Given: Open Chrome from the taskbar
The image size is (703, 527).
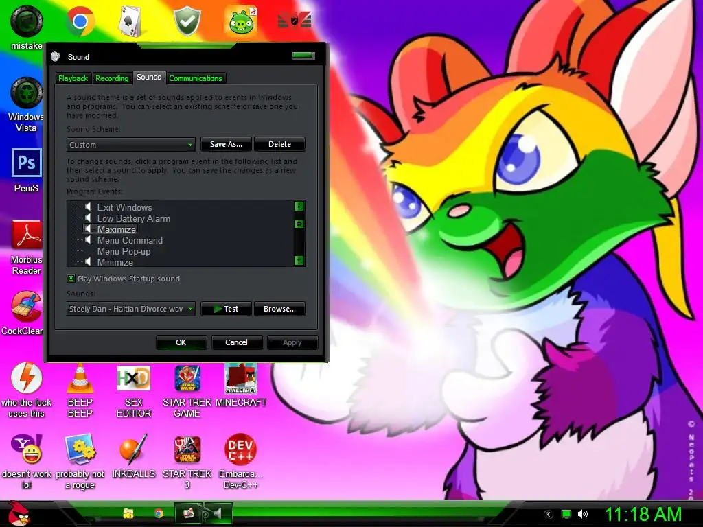Looking at the screenshot, I should [159, 513].
